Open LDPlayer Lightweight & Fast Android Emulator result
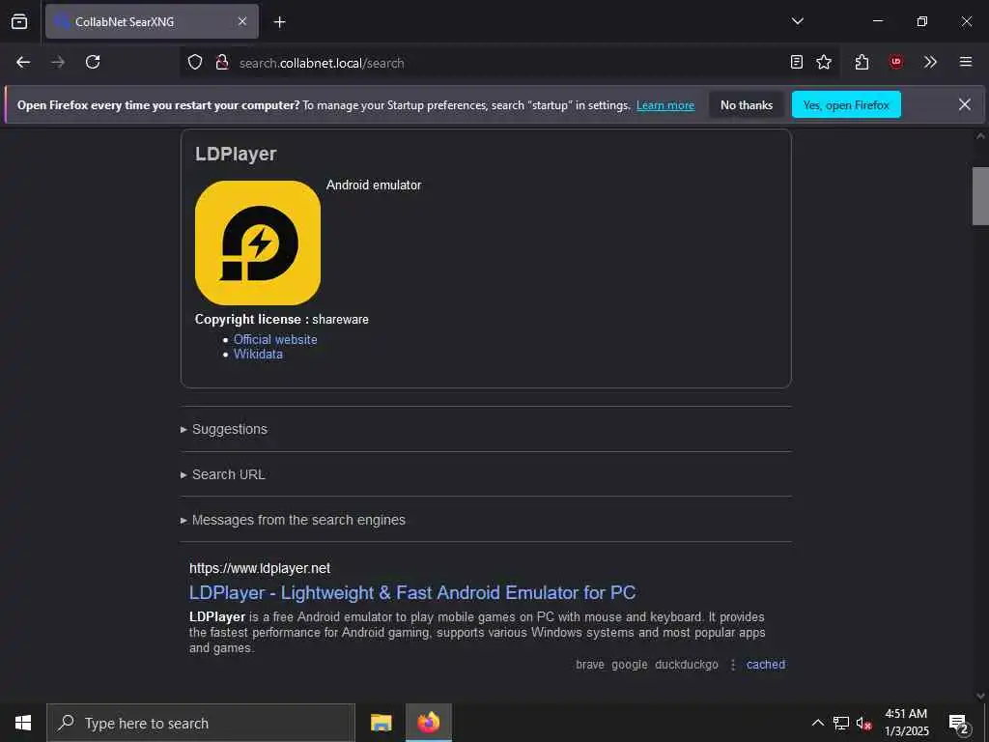 pos(411,592)
